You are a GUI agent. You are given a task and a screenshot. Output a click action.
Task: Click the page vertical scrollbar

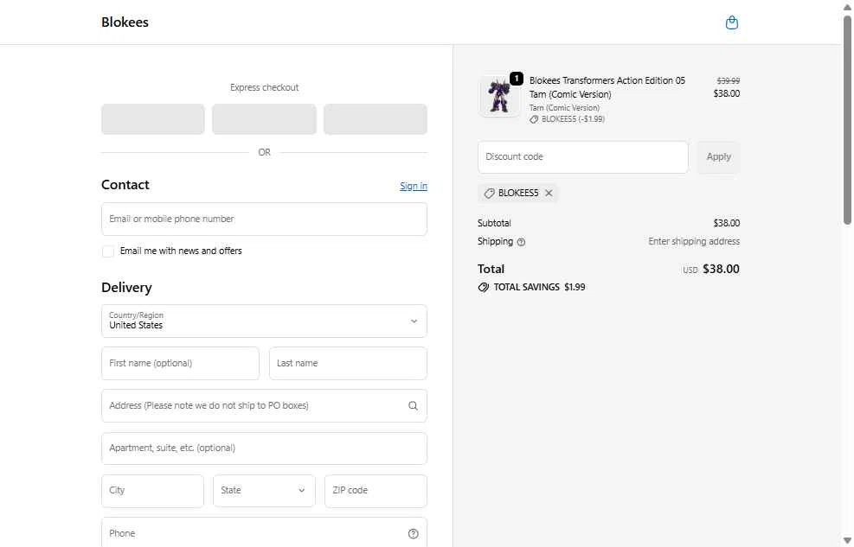pyautogui.click(x=847, y=119)
